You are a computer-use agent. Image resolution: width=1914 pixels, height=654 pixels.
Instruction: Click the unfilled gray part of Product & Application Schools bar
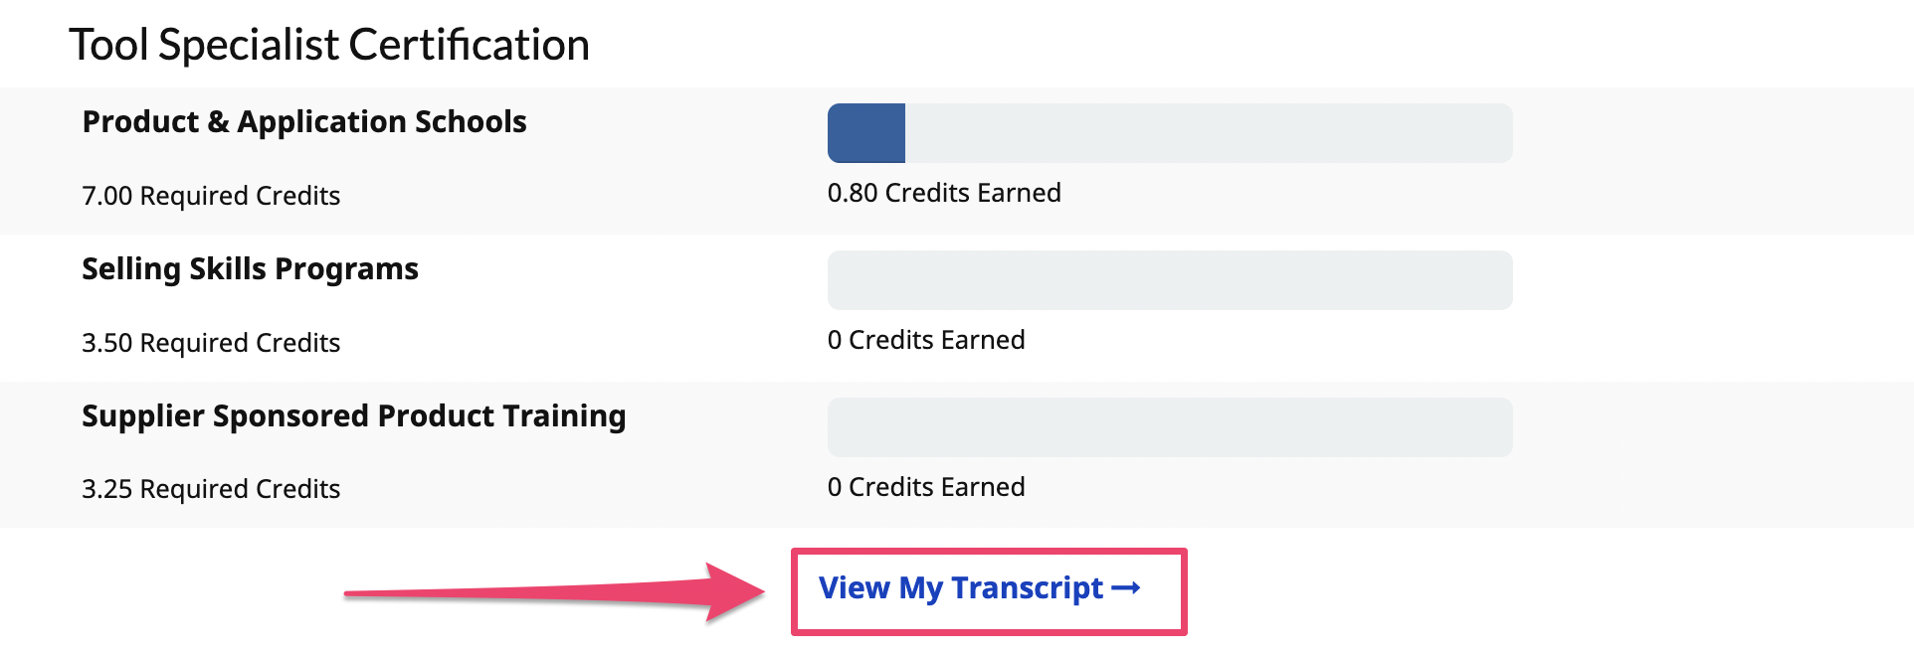pos(1208,133)
